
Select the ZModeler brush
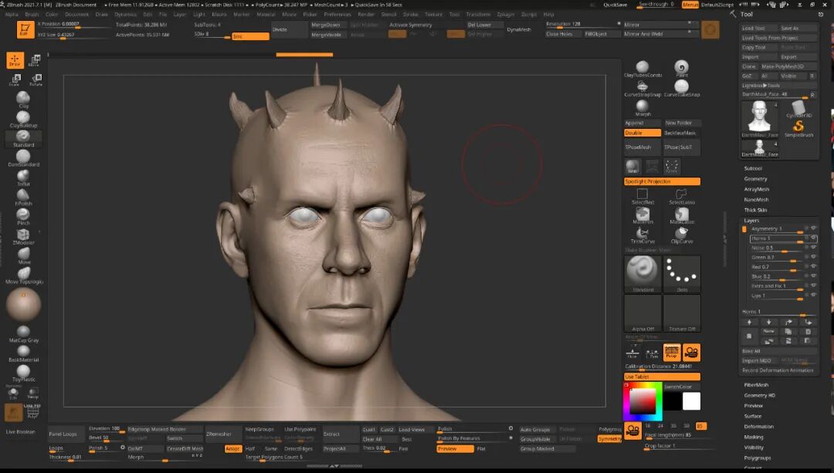[x=23, y=236]
